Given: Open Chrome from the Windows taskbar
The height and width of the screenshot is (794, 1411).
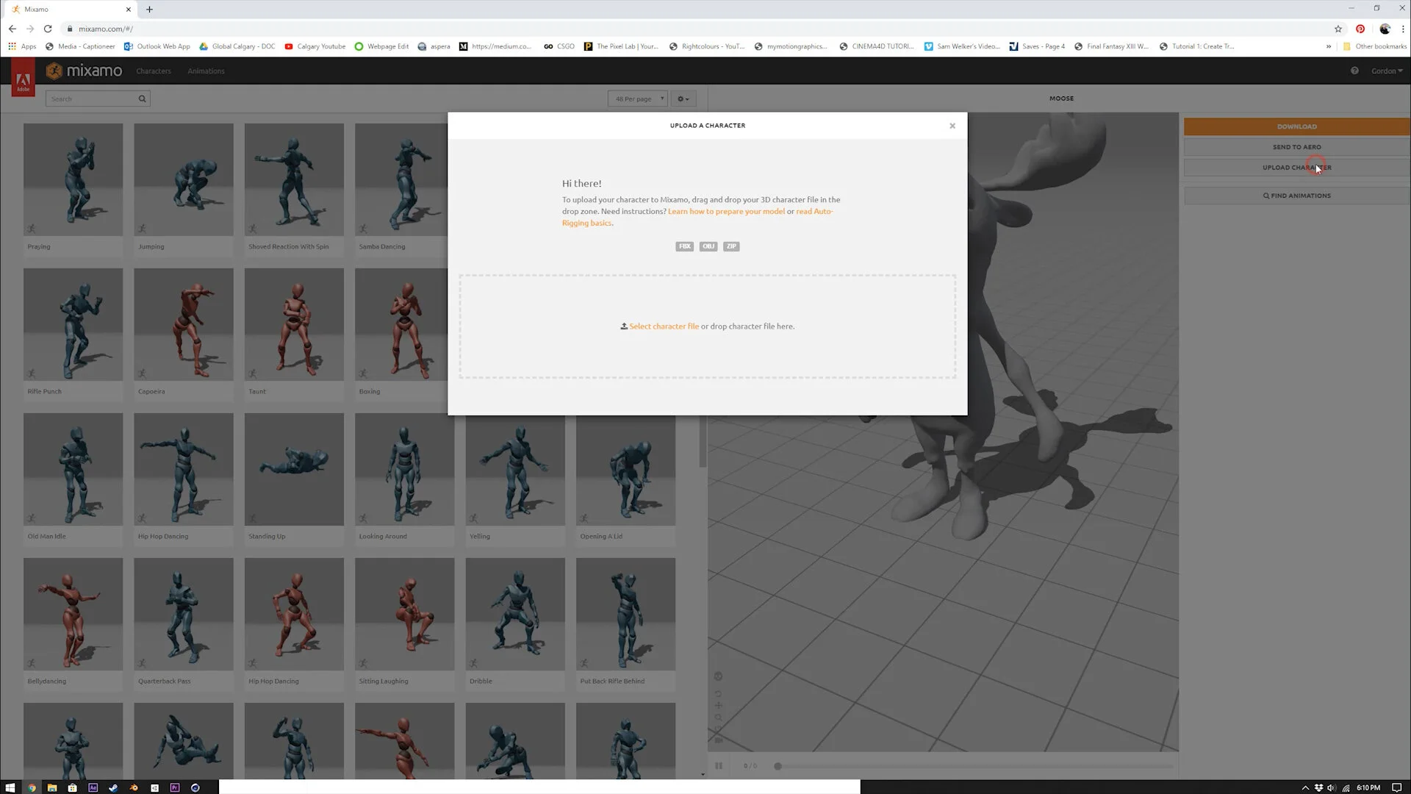Looking at the screenshot, I should coord(32,787).
